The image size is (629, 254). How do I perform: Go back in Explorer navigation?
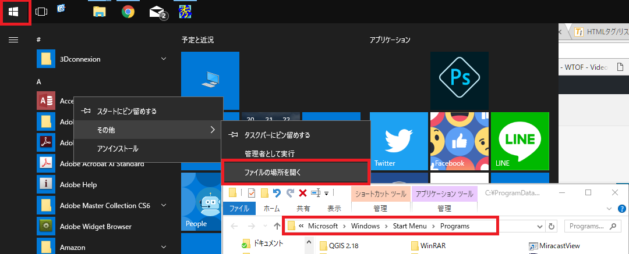click(234, 226)
